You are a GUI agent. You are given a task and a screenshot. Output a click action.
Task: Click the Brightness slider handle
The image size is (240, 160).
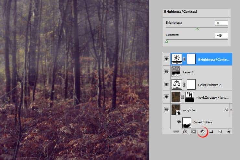(197, 29)
